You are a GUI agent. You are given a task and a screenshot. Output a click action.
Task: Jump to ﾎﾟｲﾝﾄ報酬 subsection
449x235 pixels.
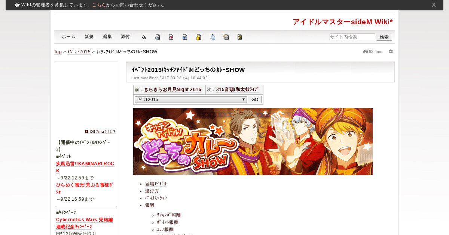point(168,222)
